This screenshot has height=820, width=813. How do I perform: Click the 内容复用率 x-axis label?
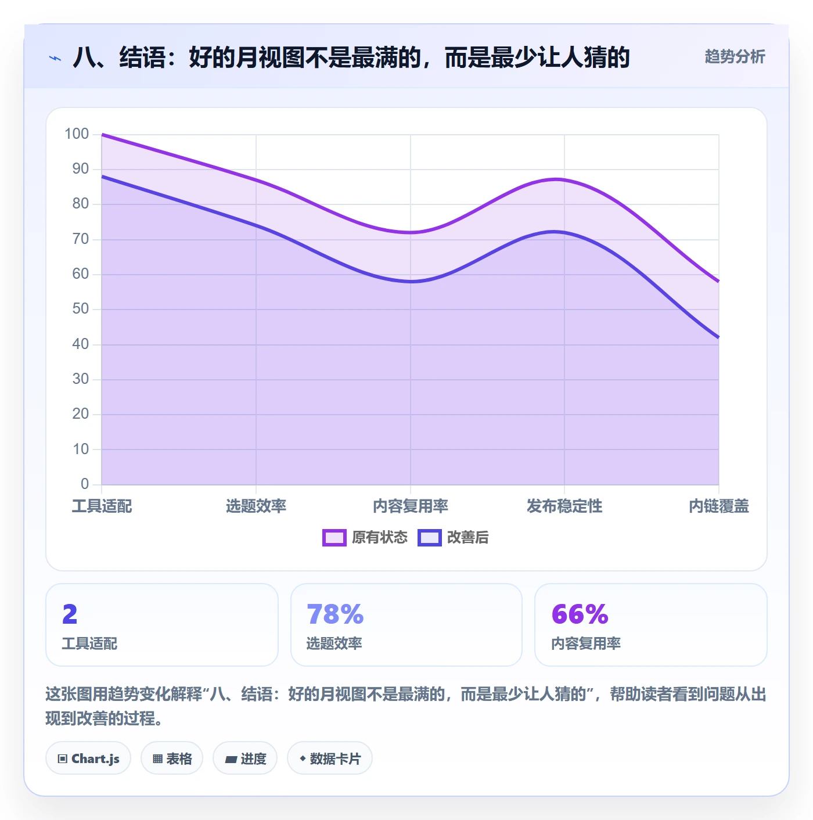pos(411,506)
